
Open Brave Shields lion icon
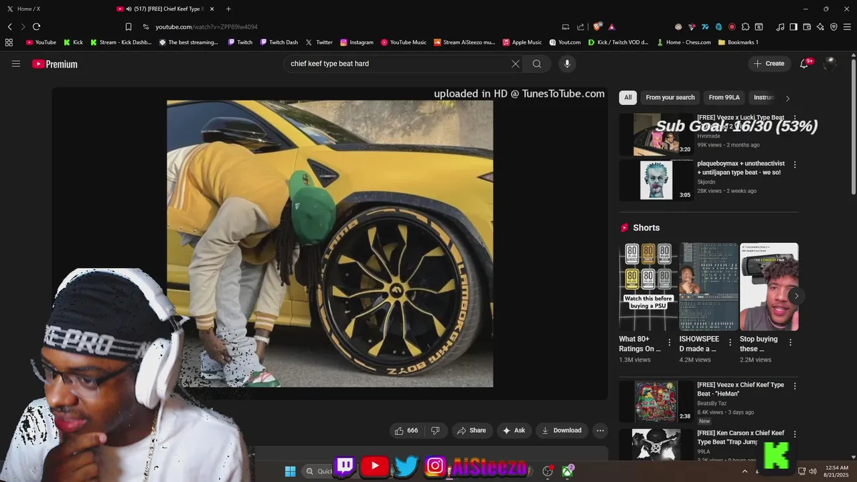(x=597, y=27)
